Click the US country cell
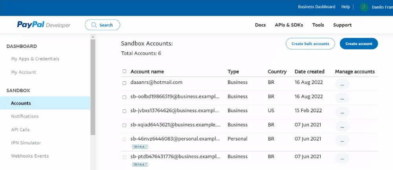Image resolution: width=393 pixels, height=170 pixels. 271,110
